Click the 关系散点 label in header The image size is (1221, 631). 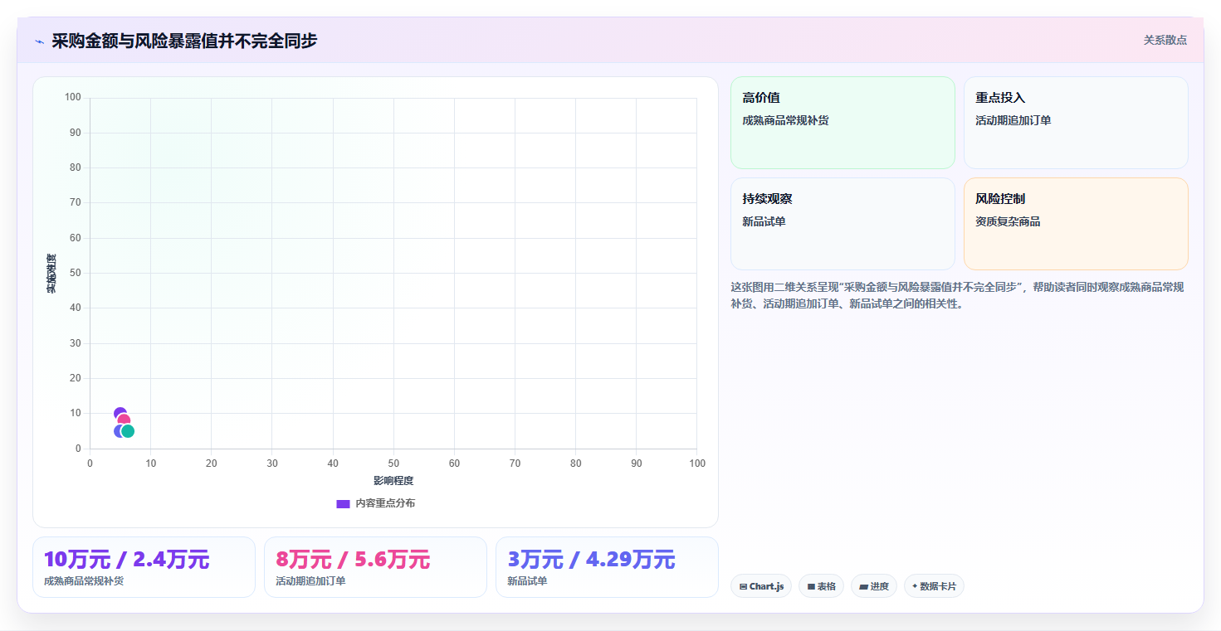point(1165,40)
